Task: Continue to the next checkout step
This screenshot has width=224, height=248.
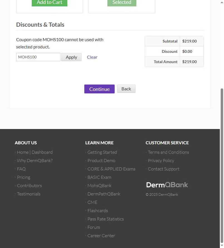Action: pos(99,89)
